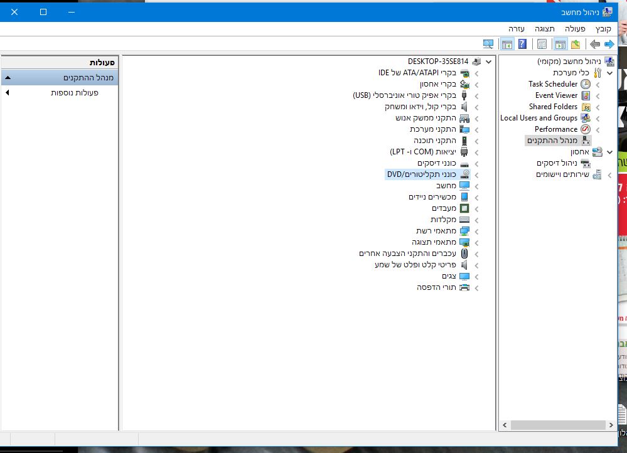Click the properties sheet toolbar icon
627x453 pixels.
tap(542, 45)
